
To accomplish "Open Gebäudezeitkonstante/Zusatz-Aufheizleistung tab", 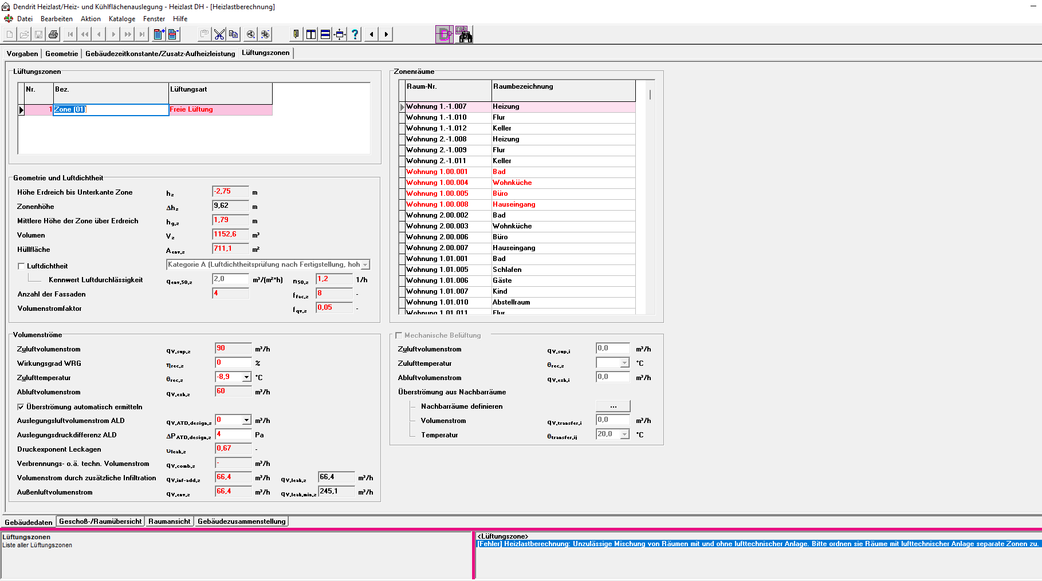I will (x=160, y=53).
